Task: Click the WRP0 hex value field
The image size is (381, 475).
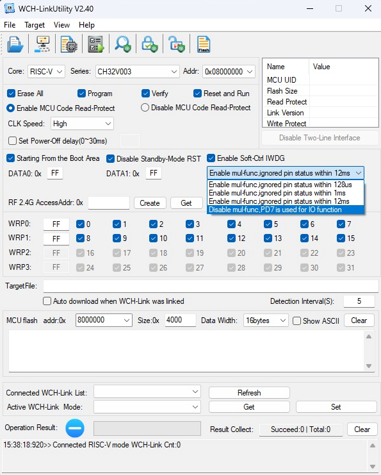Action: [x=56, y=224]
